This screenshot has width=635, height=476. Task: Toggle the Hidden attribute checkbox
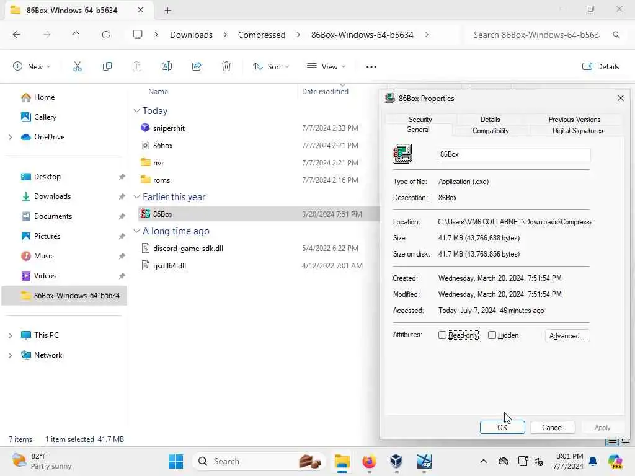492,335
